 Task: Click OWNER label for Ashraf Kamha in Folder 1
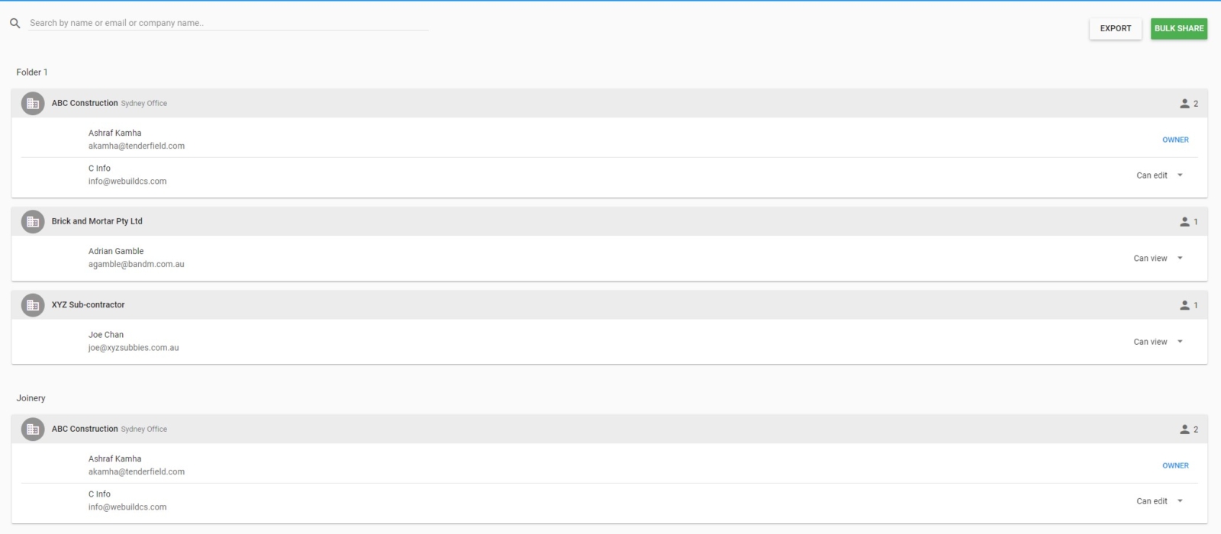1175,140
